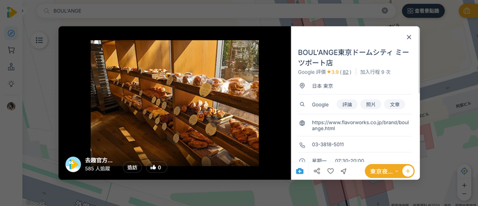478x206 pixels.
Task: Close the place detail panel
Action: click(409, 37)
